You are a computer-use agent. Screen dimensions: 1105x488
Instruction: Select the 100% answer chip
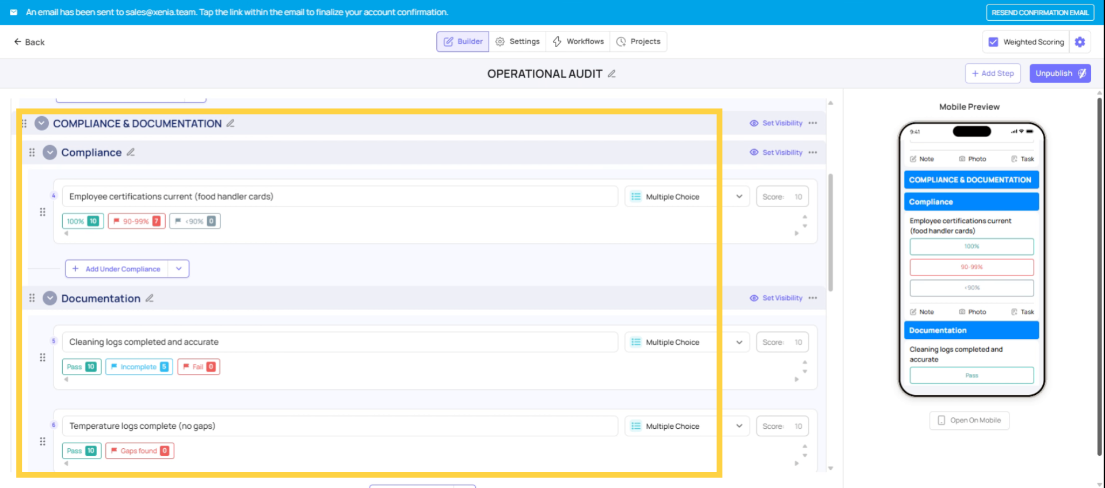click(x=83, y=221)
